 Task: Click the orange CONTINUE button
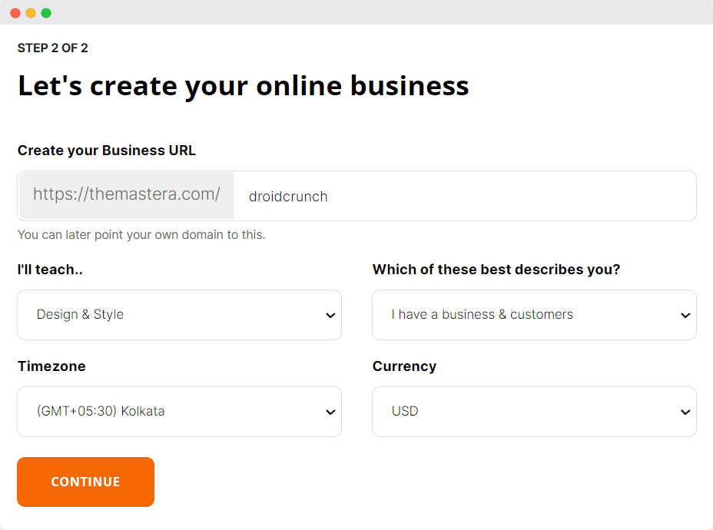[x=85, y=482]
